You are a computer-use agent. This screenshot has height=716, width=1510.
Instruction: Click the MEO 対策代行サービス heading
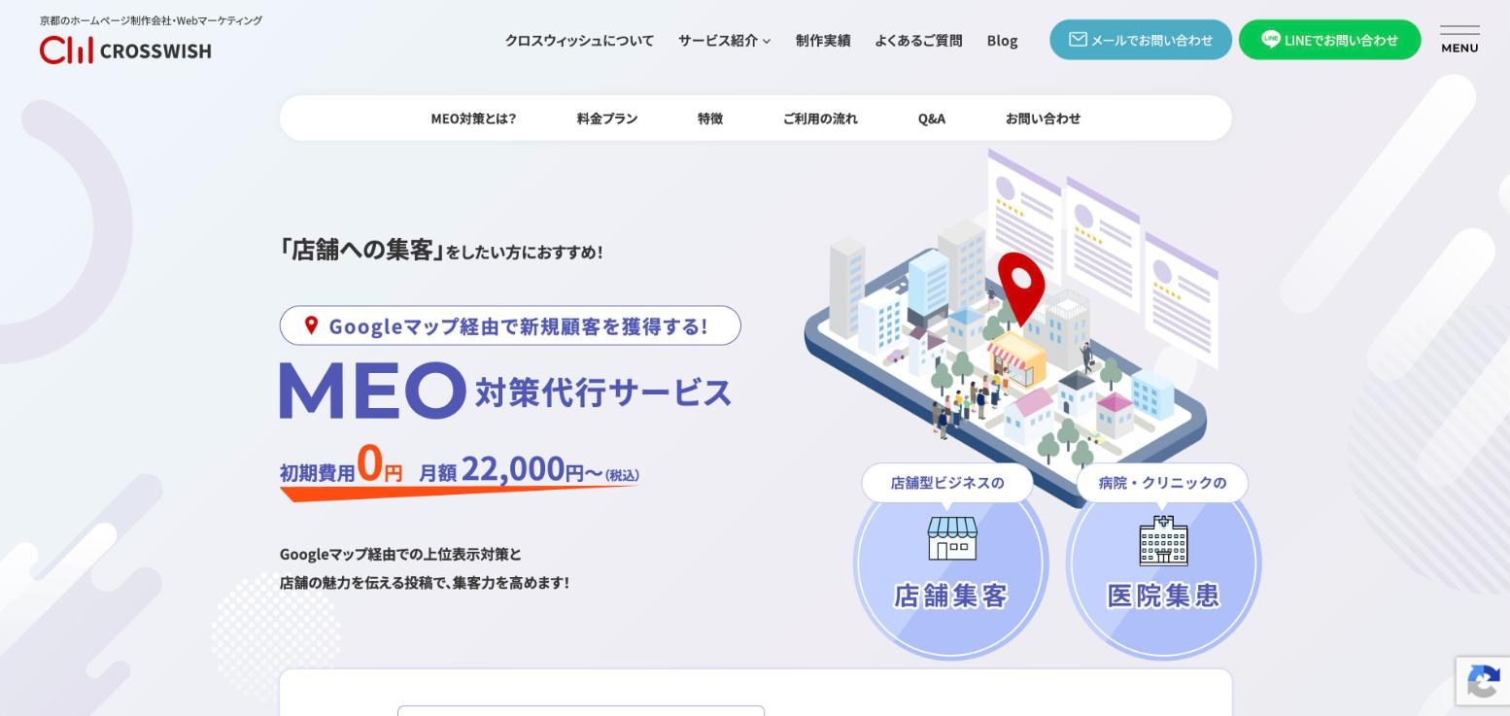(x=505, y=391)
